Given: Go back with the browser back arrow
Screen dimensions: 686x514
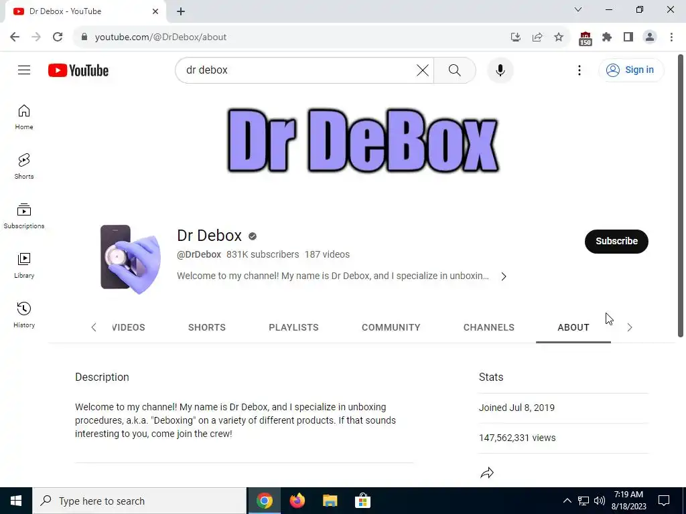Looking at the screenshot, I should [15, 37].
